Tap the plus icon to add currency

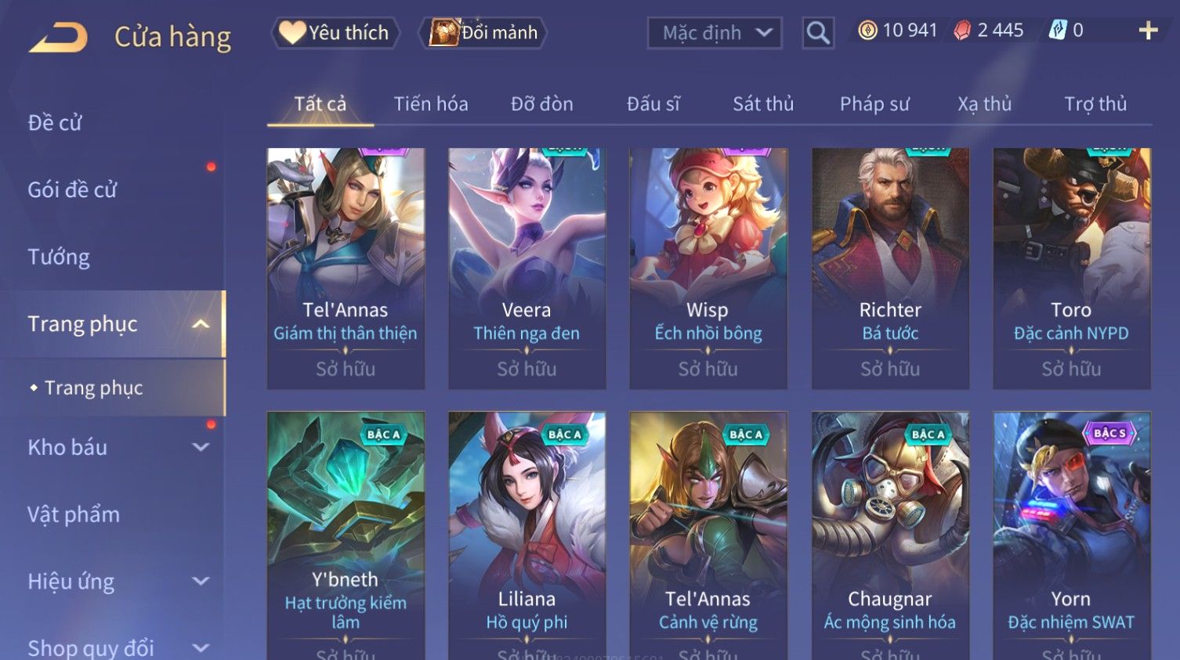pyautogui.click(x=1148, y=31)
